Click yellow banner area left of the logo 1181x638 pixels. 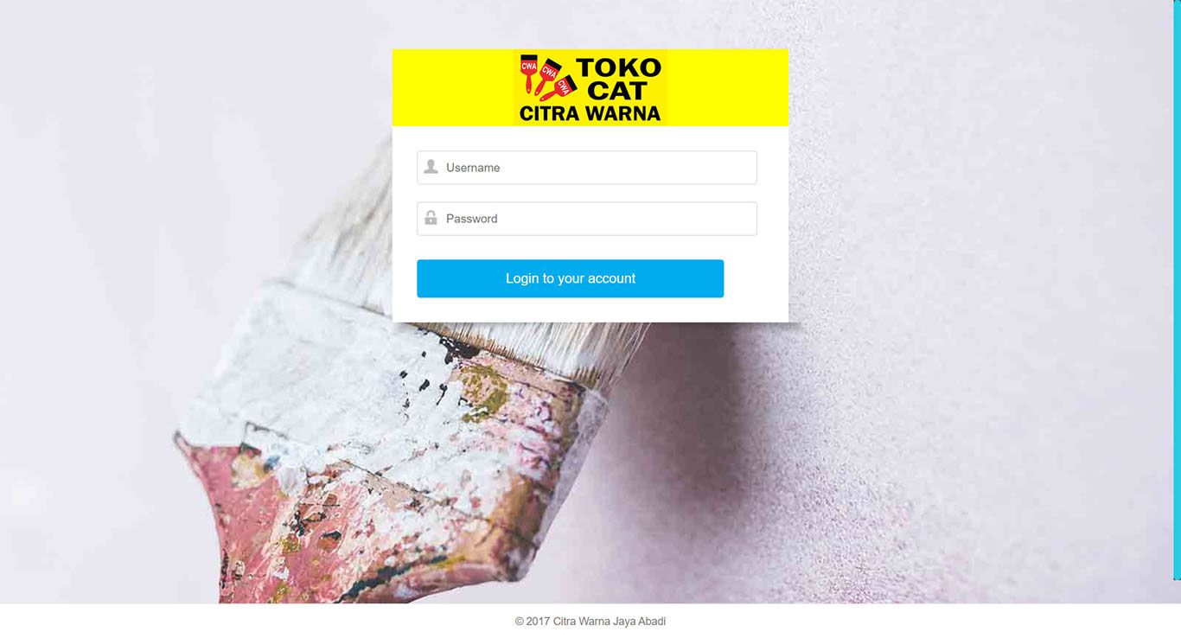coord(453,87)
